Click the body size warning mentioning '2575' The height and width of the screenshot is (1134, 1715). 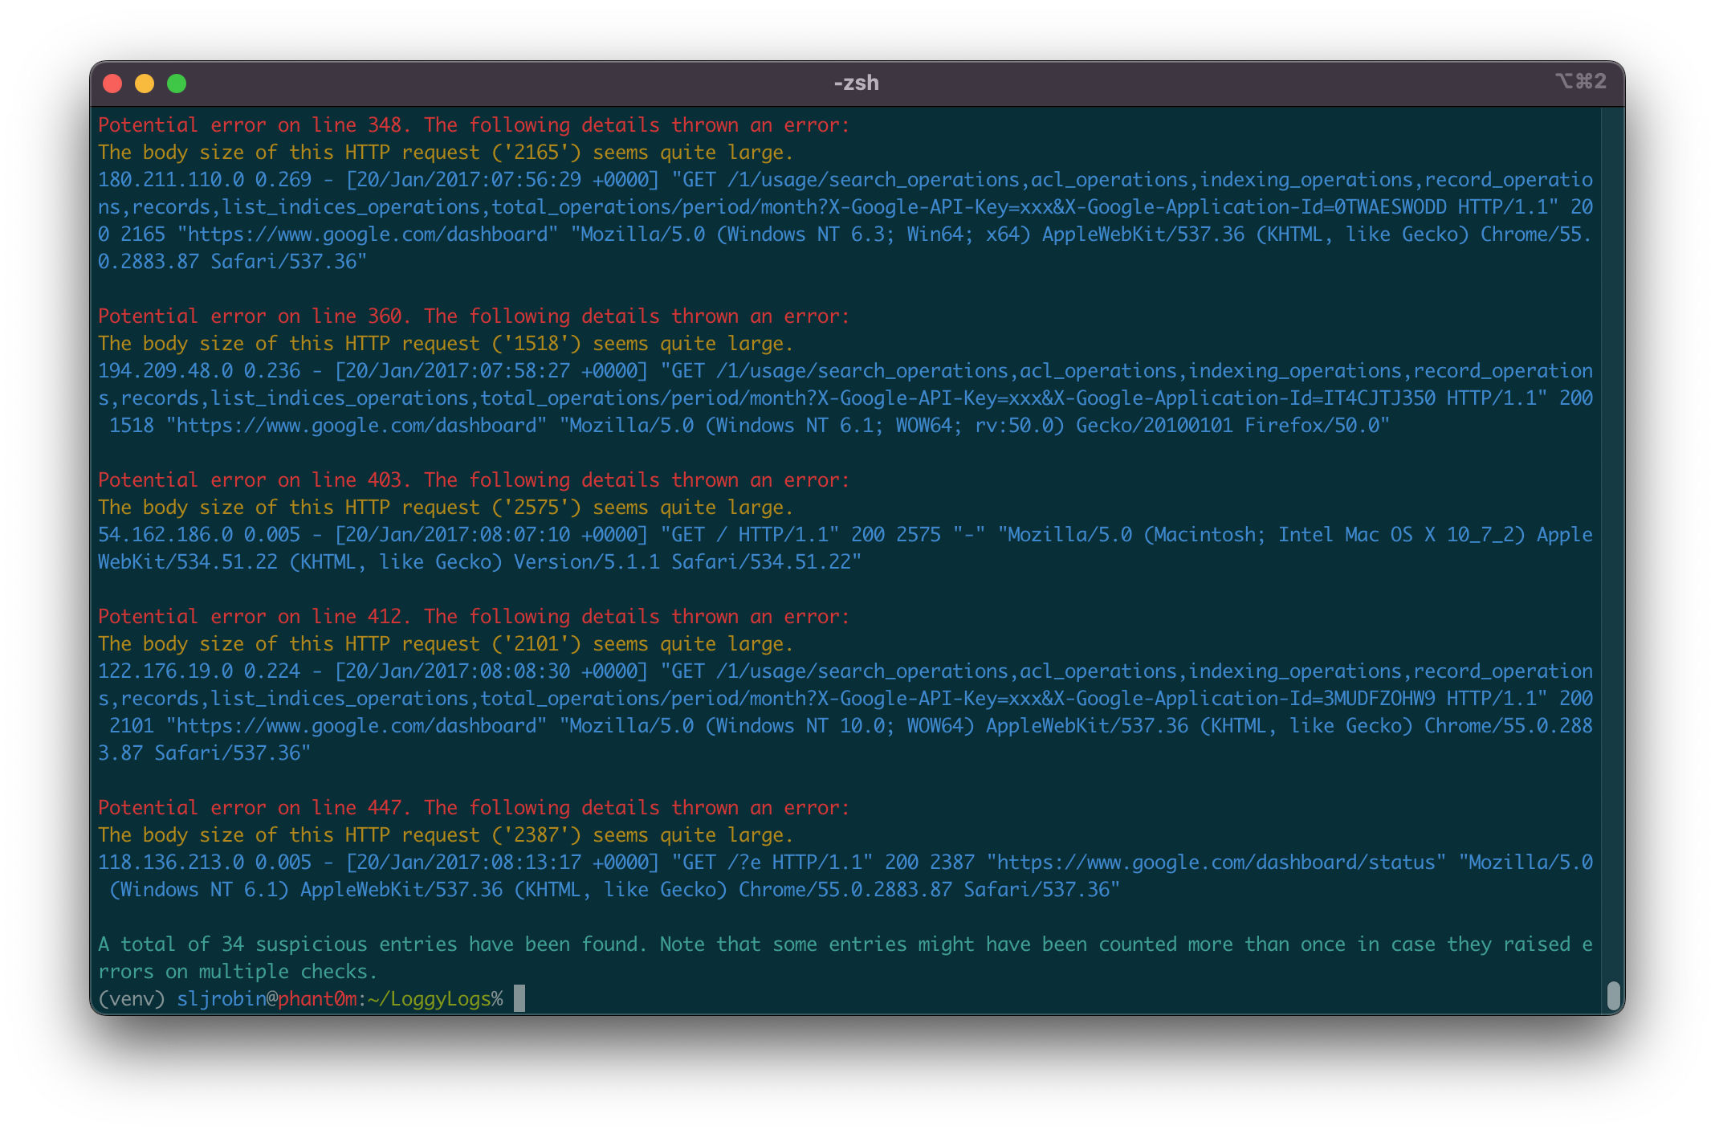pos(446,507)
